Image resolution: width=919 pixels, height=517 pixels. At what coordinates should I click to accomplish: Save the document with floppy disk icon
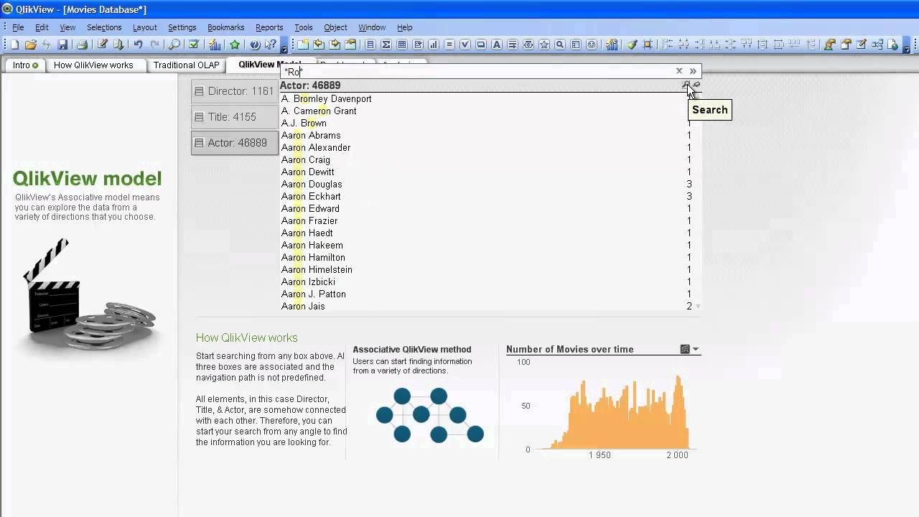pyautogui.click(x=62, y=45)
